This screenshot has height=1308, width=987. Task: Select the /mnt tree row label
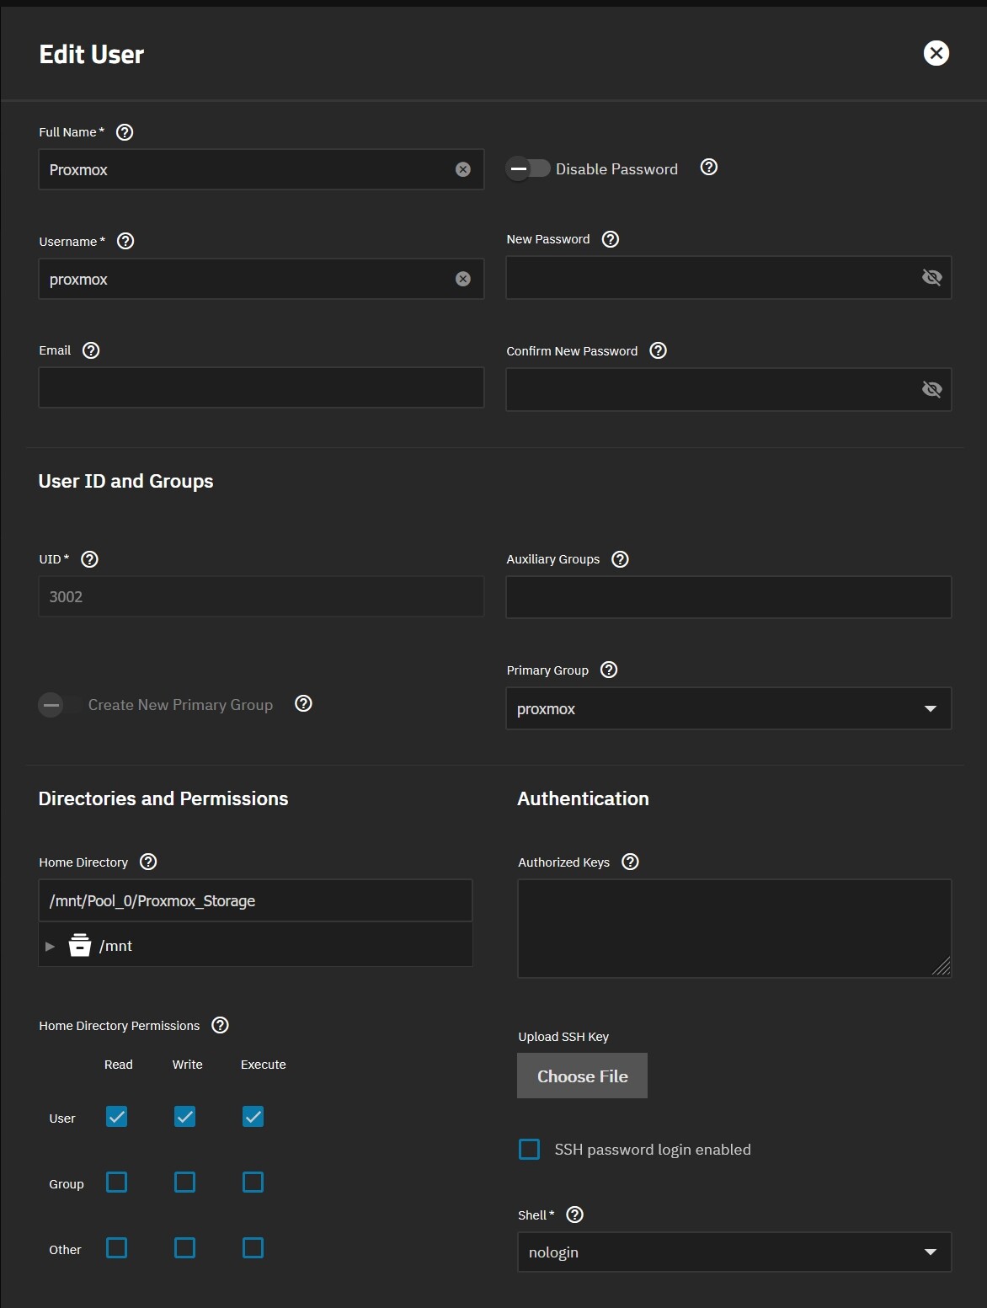tap(115, 946)
